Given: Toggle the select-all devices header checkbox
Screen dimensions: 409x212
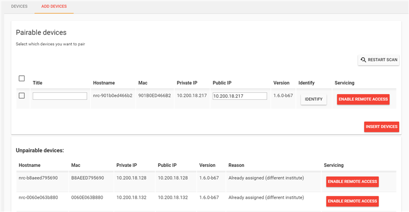Looking at the screenshot, I should tap(21, 78).
